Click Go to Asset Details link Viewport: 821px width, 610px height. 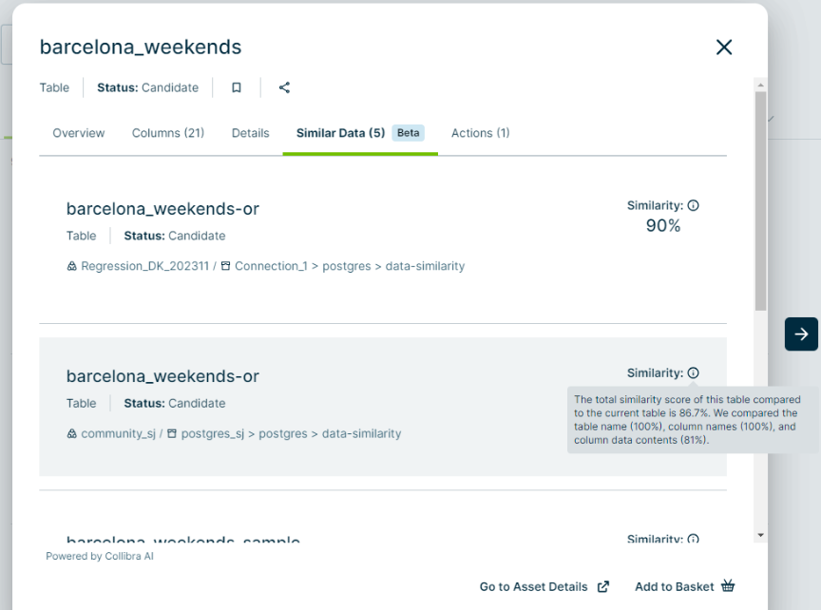pyautogui.click(x=533, y=586)
